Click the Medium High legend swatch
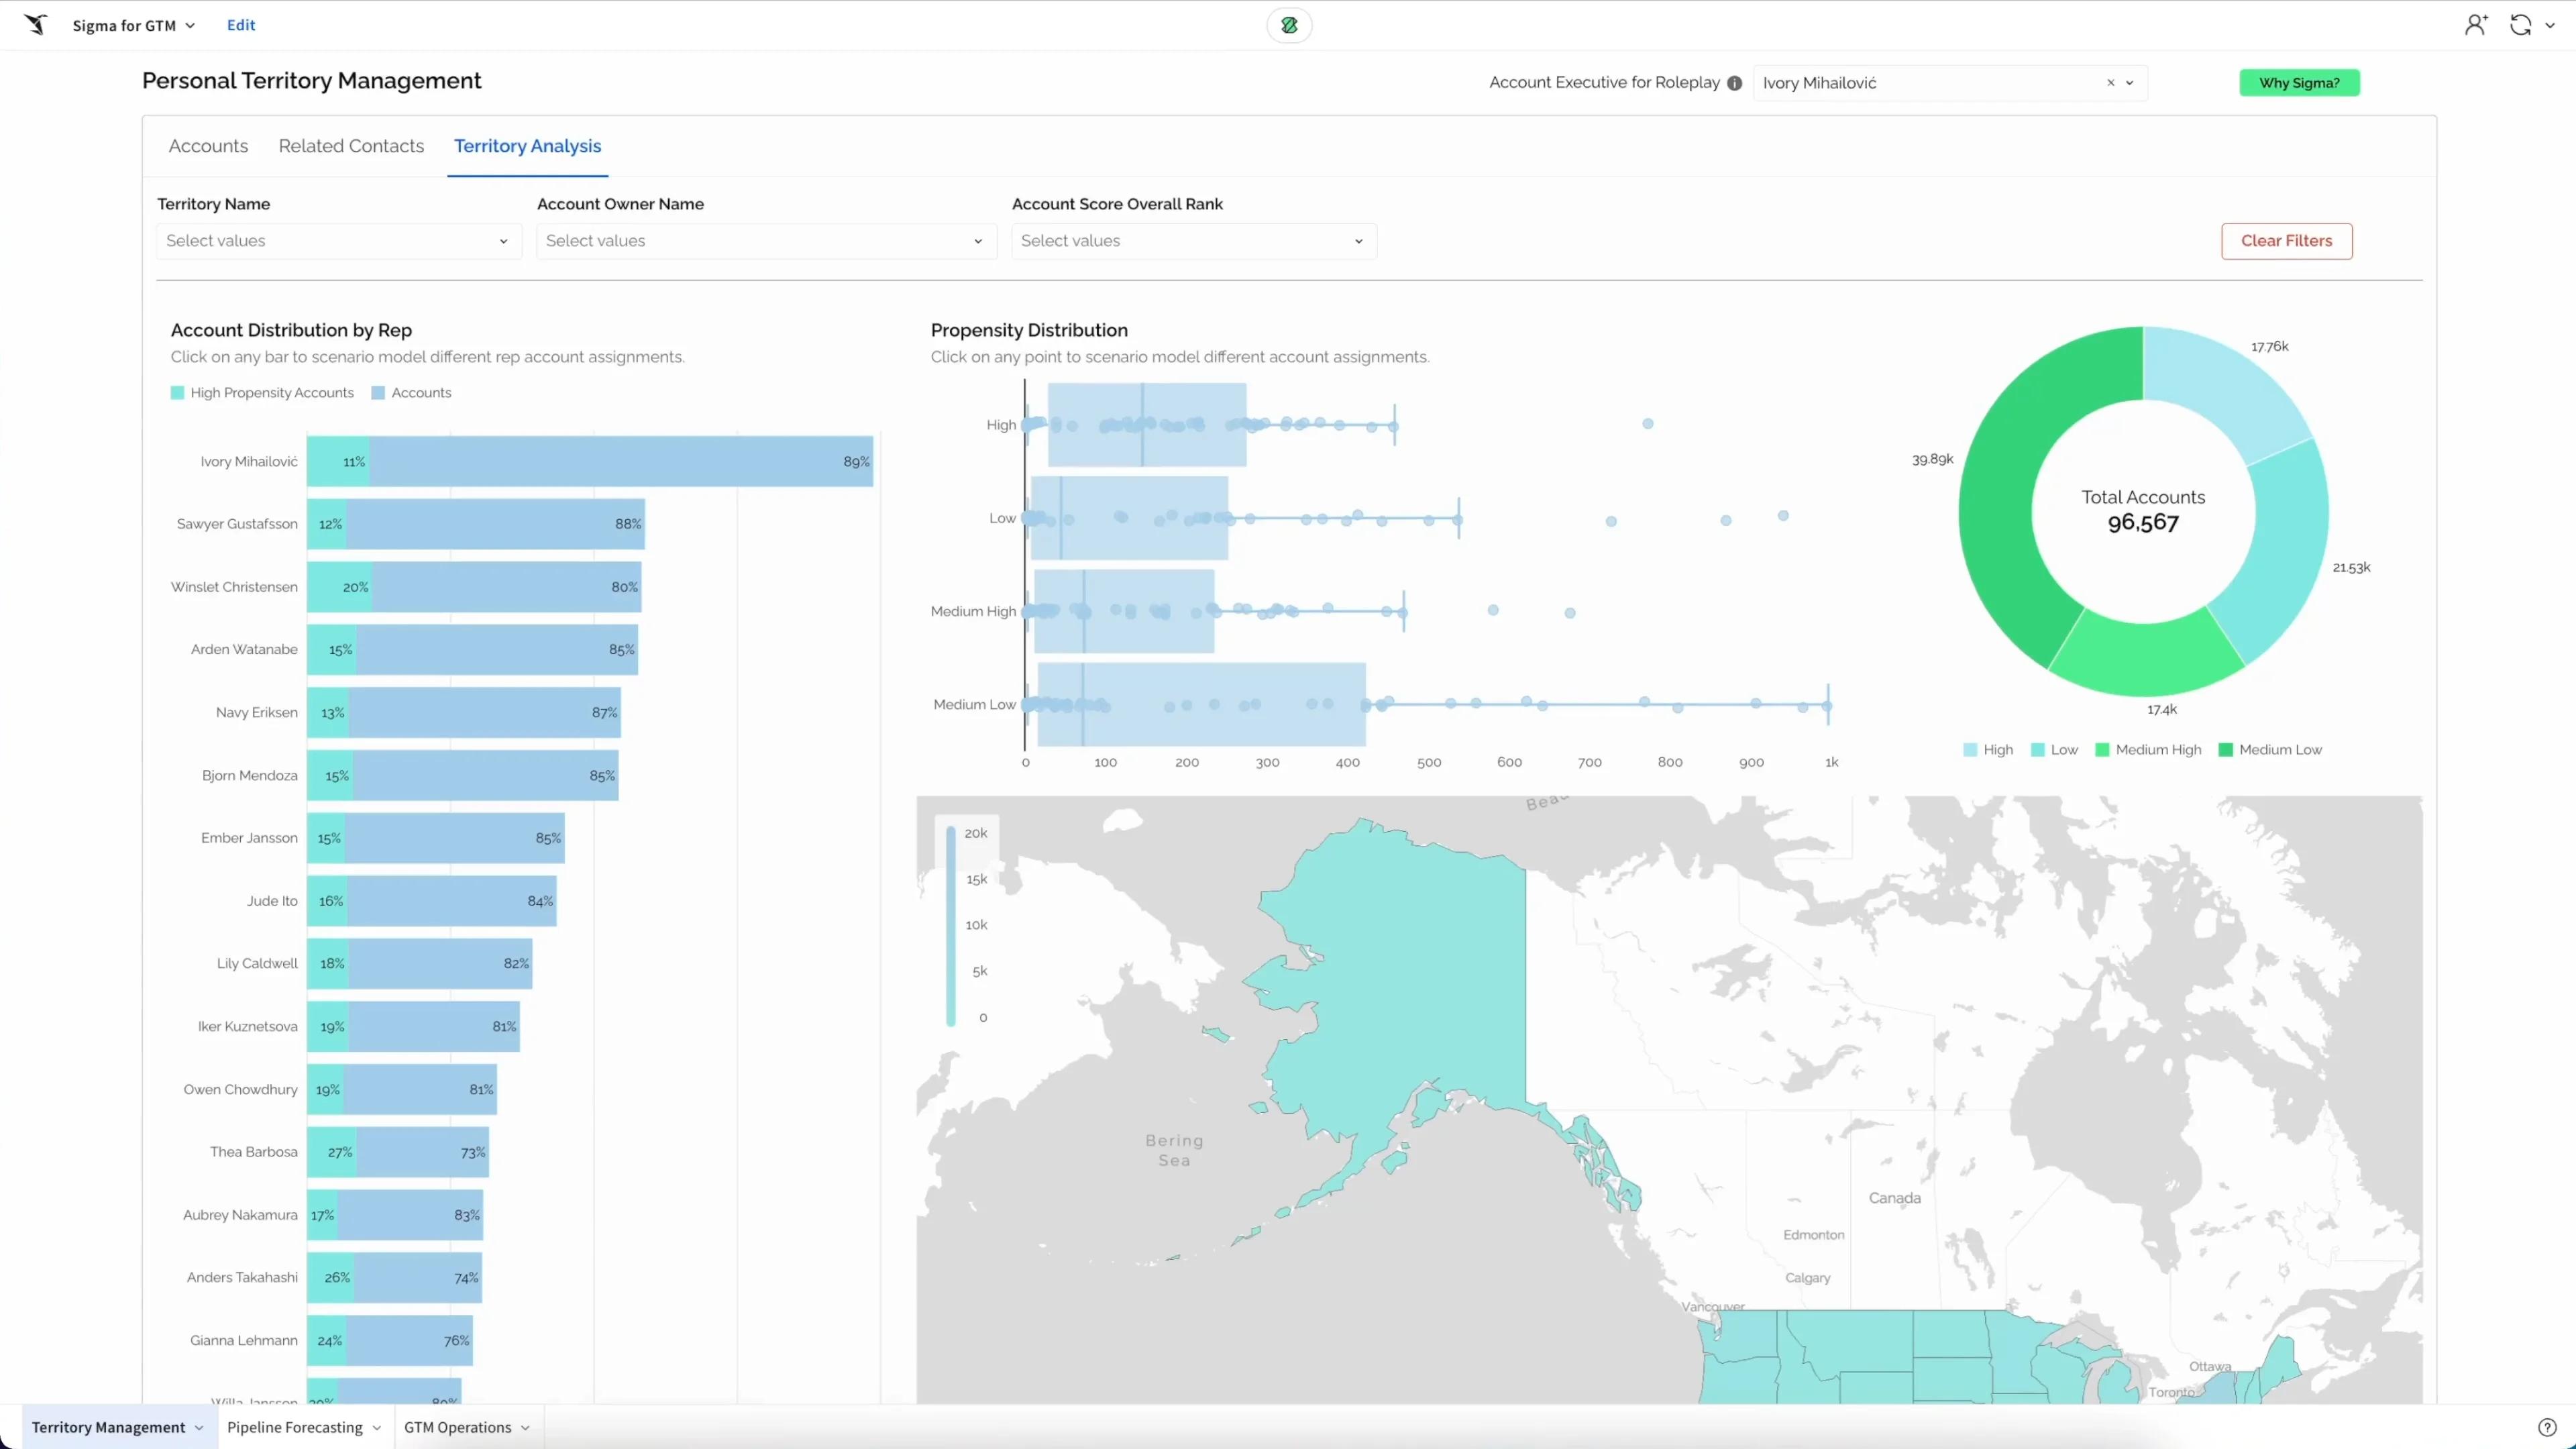Viewport: 2576px width, 1449px height. 2102,750
